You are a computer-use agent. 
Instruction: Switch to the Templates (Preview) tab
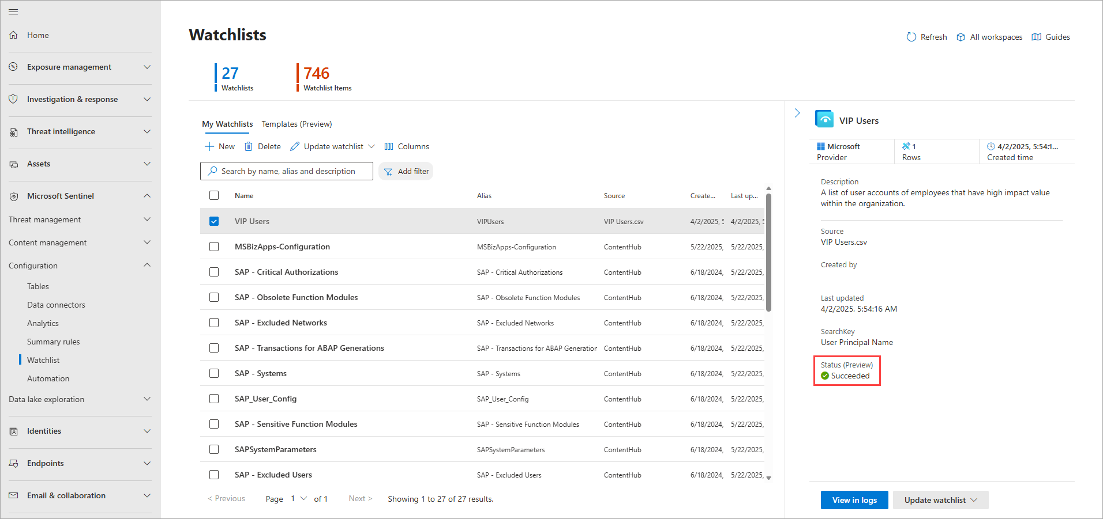(297, 124)
